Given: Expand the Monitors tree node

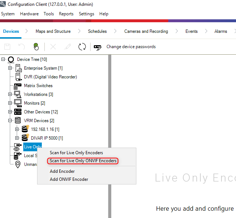Looking at the screenshot, I should coord(10,103).
